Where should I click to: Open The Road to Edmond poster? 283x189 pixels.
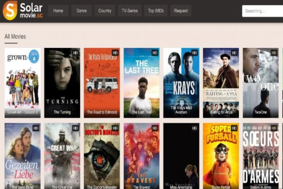coord(102,83)
